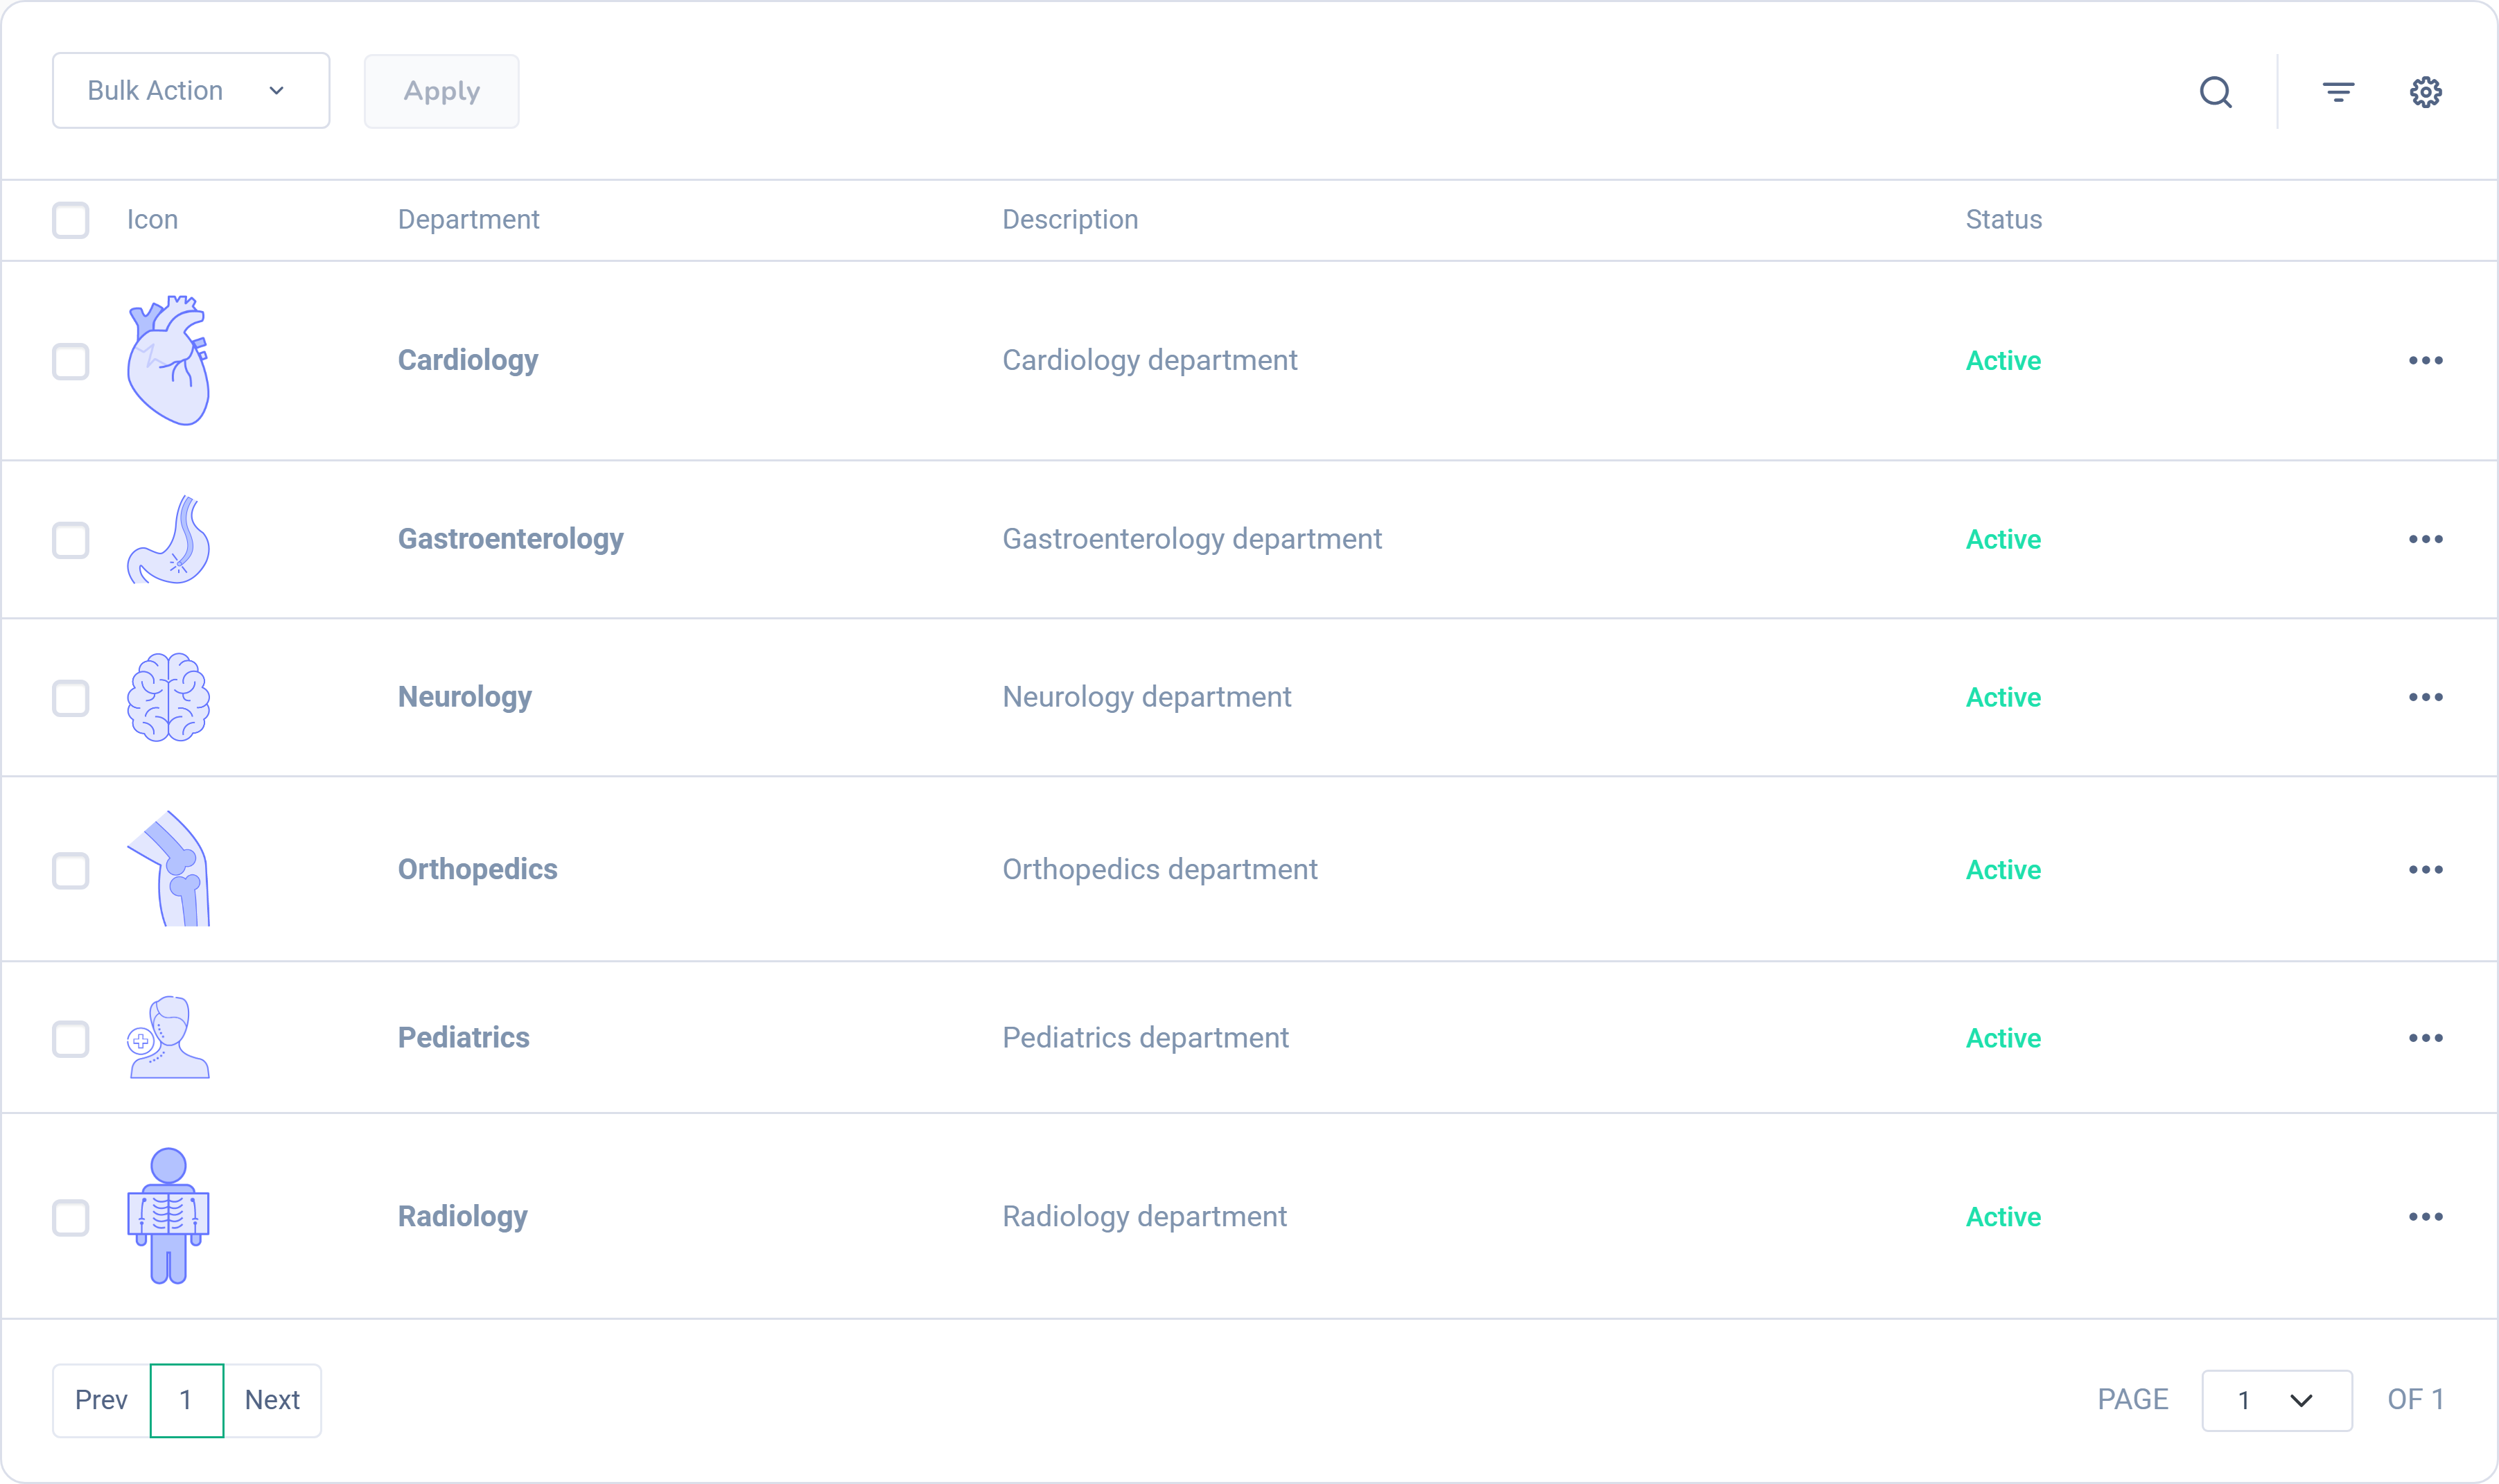
Task: Click the 'OF 1' page count text
Action: click(x=2415, y=1399)
